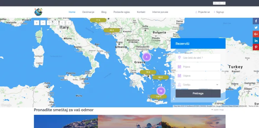Go to next map listing arrow
Image resolution: width=259 pixels, height=128 pixels.
point(69,23)
